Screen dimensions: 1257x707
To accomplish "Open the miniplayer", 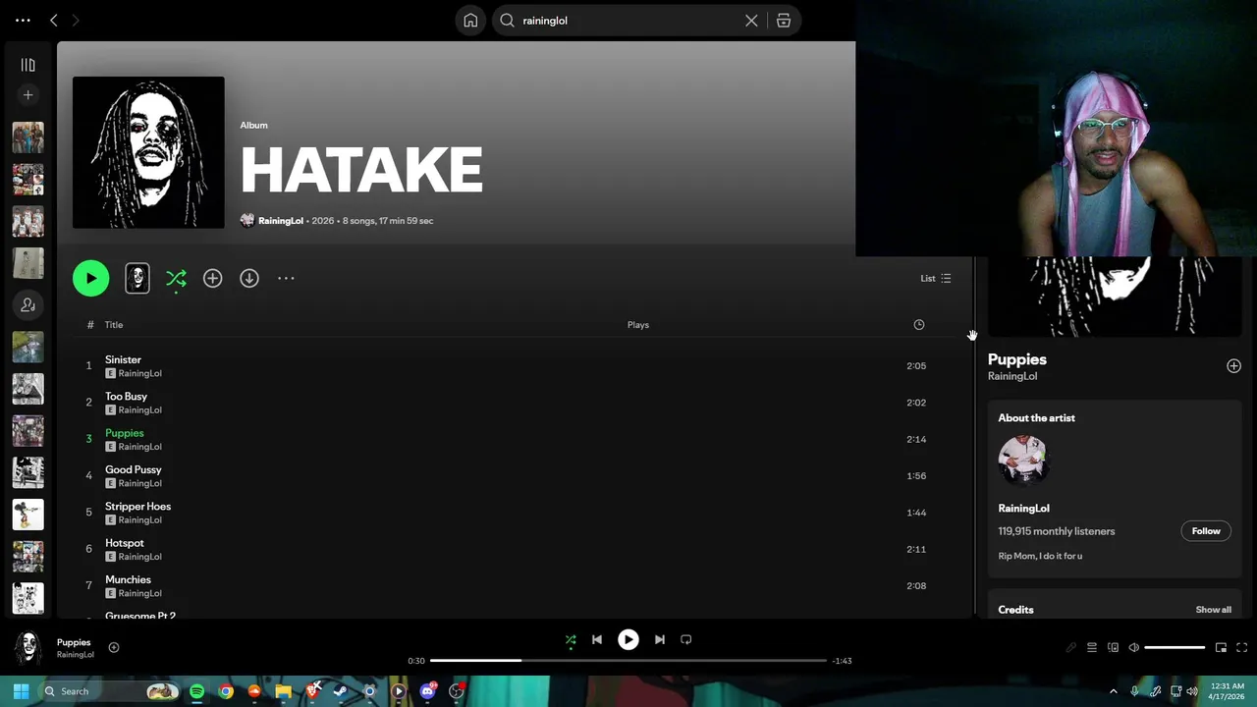I will [1221, 648].
